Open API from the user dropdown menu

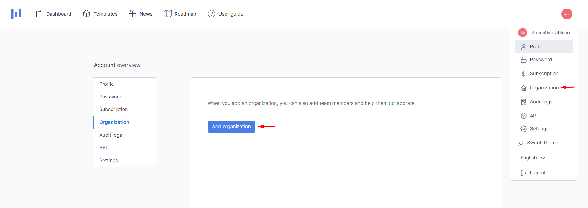(533, 116)
